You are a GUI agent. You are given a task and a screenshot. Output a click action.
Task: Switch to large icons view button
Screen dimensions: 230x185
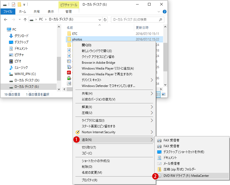click(164, 94)
